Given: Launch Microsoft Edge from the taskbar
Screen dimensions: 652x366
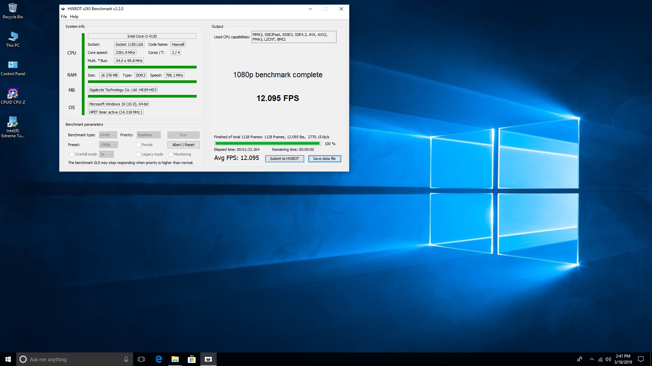Looking at the screenshot, I should tap(158, 359).
